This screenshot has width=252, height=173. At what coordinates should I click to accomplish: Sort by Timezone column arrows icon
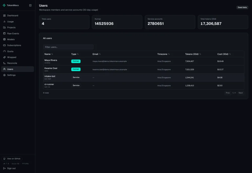[169, 54]
